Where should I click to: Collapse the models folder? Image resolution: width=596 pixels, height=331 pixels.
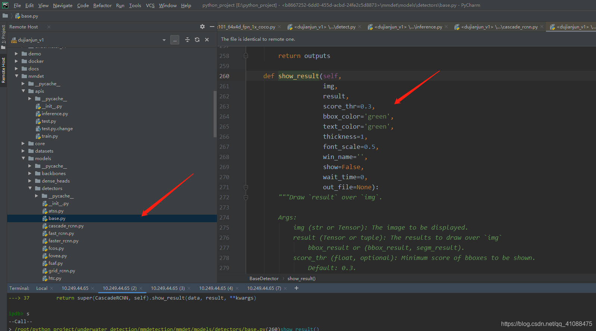click(x=23, y=158)
